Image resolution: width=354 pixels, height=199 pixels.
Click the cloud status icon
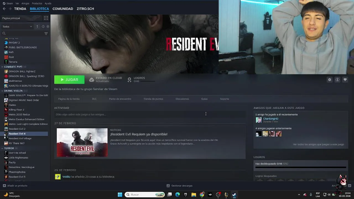click(x=92, y=80)
